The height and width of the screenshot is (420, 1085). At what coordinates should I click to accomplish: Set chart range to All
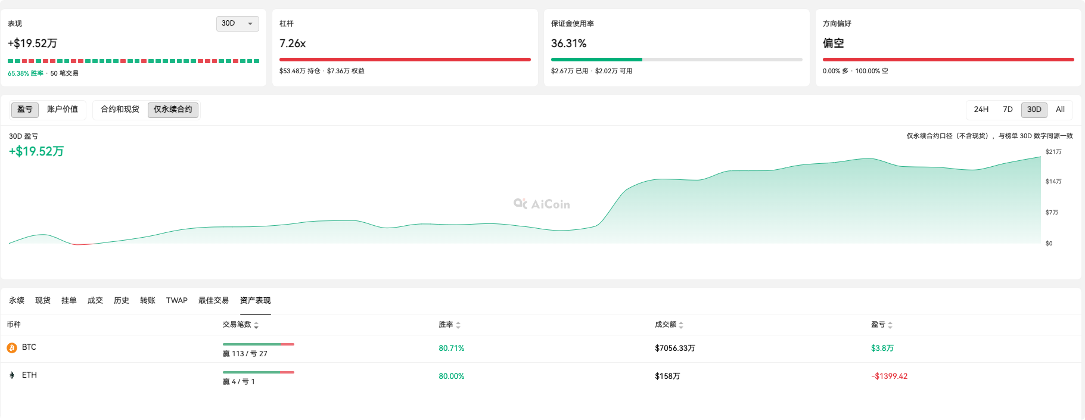click(x=1060, y=110)
